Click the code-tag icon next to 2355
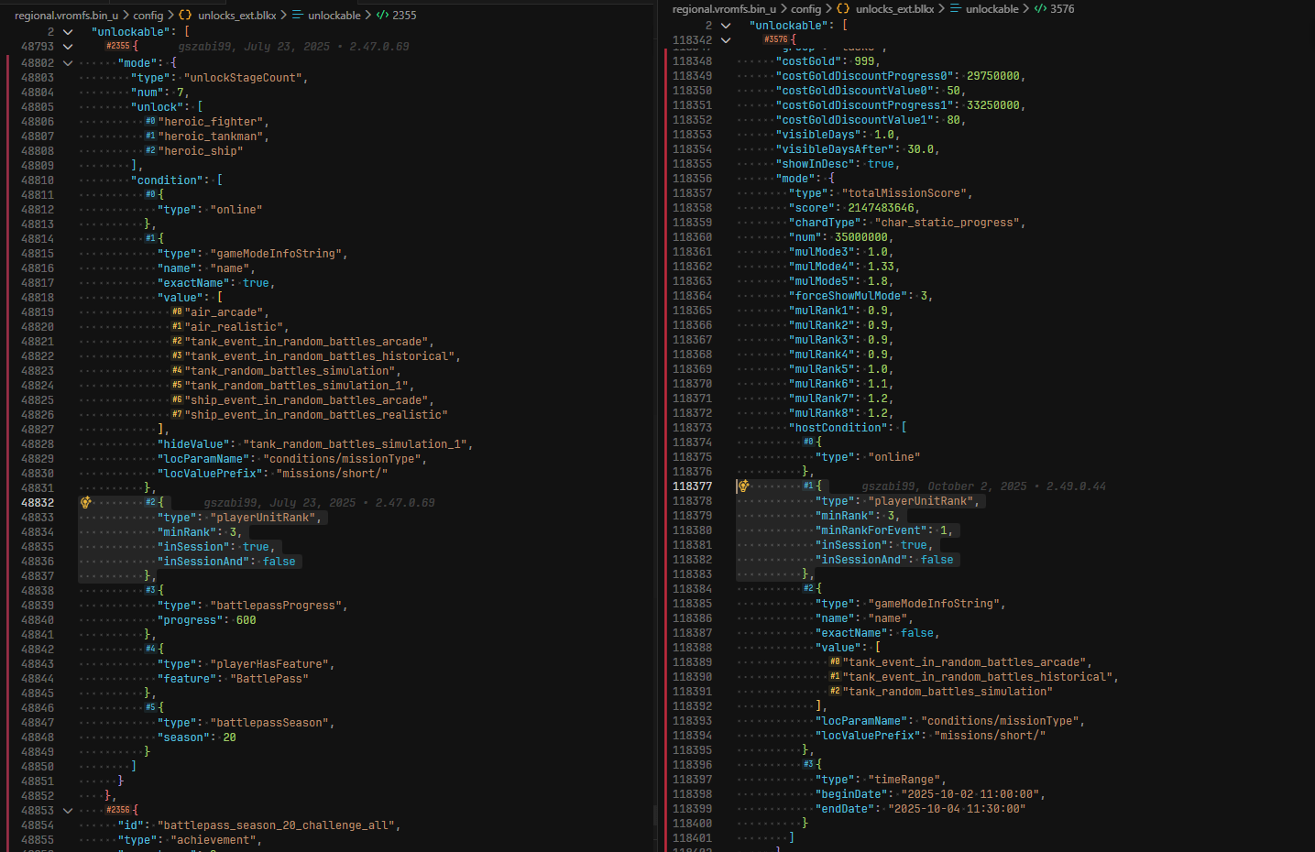 click(382, 16)
